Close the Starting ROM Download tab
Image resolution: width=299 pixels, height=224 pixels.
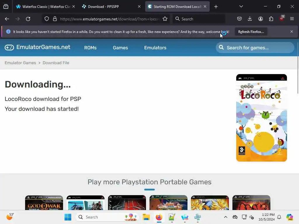[x=205, y=6]
